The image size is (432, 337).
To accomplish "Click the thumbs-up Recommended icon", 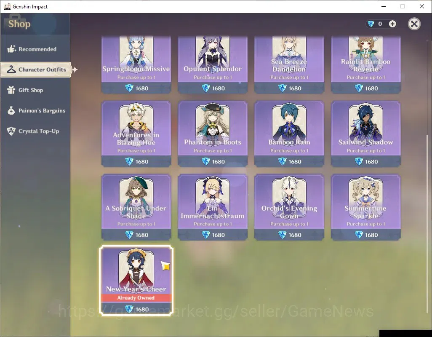I will [x=11, y=49].
